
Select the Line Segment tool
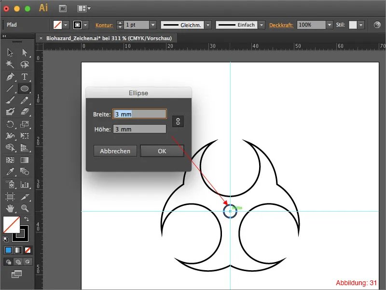point(10,88)
